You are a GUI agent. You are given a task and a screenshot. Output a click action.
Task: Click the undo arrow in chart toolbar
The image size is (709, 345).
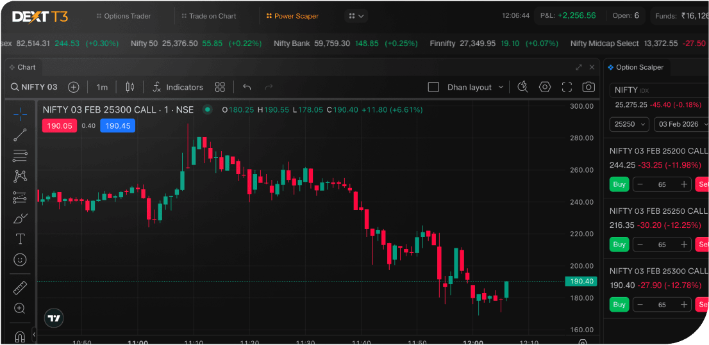(x=247, y=87)
